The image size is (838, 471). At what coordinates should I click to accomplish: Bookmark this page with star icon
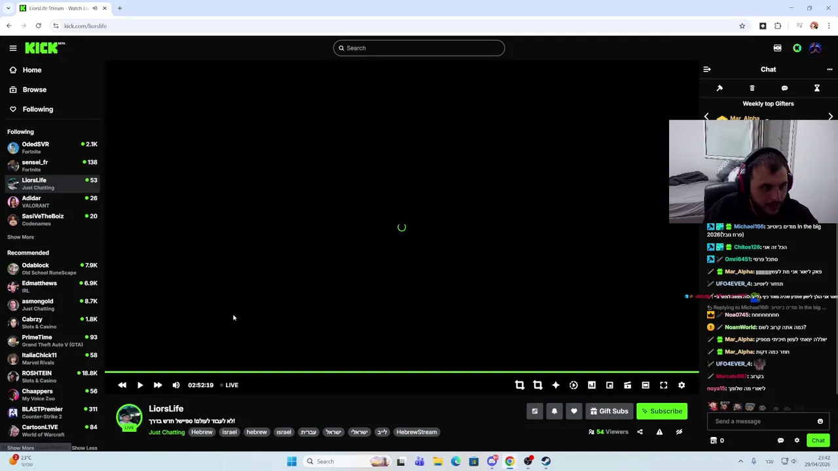[742, 26]
